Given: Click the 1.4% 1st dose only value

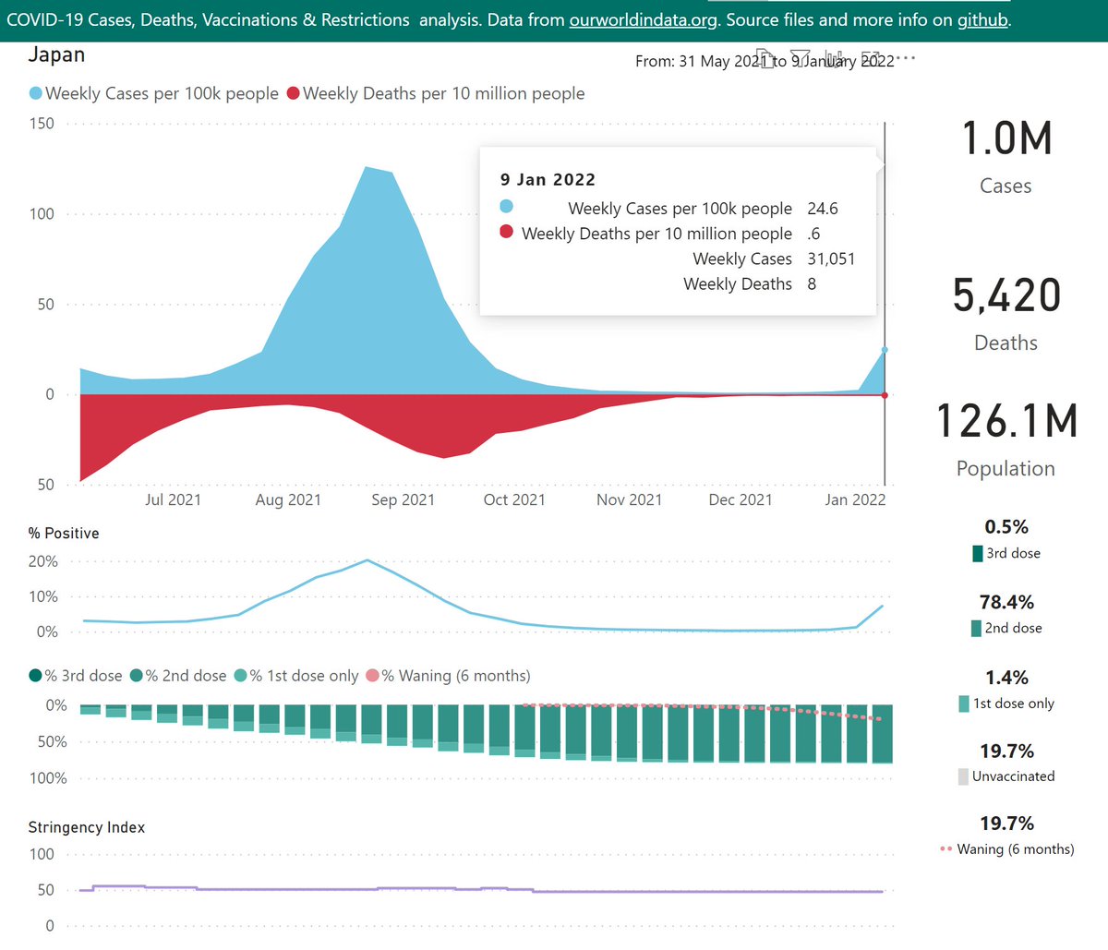Looking at the screenshot, I should (x=1006, y=678).
